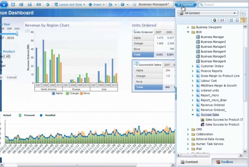Open the Help dropdown arrow
The width and height of the screenshot is (249, 167).
pyautogui.click(x=128, y=5)
